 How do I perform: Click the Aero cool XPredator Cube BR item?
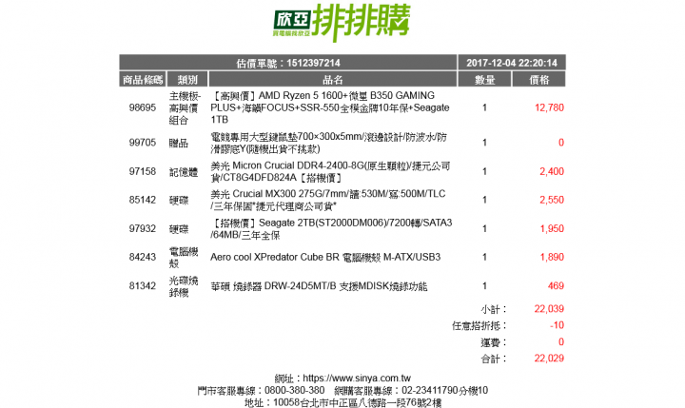pos(325,257)
